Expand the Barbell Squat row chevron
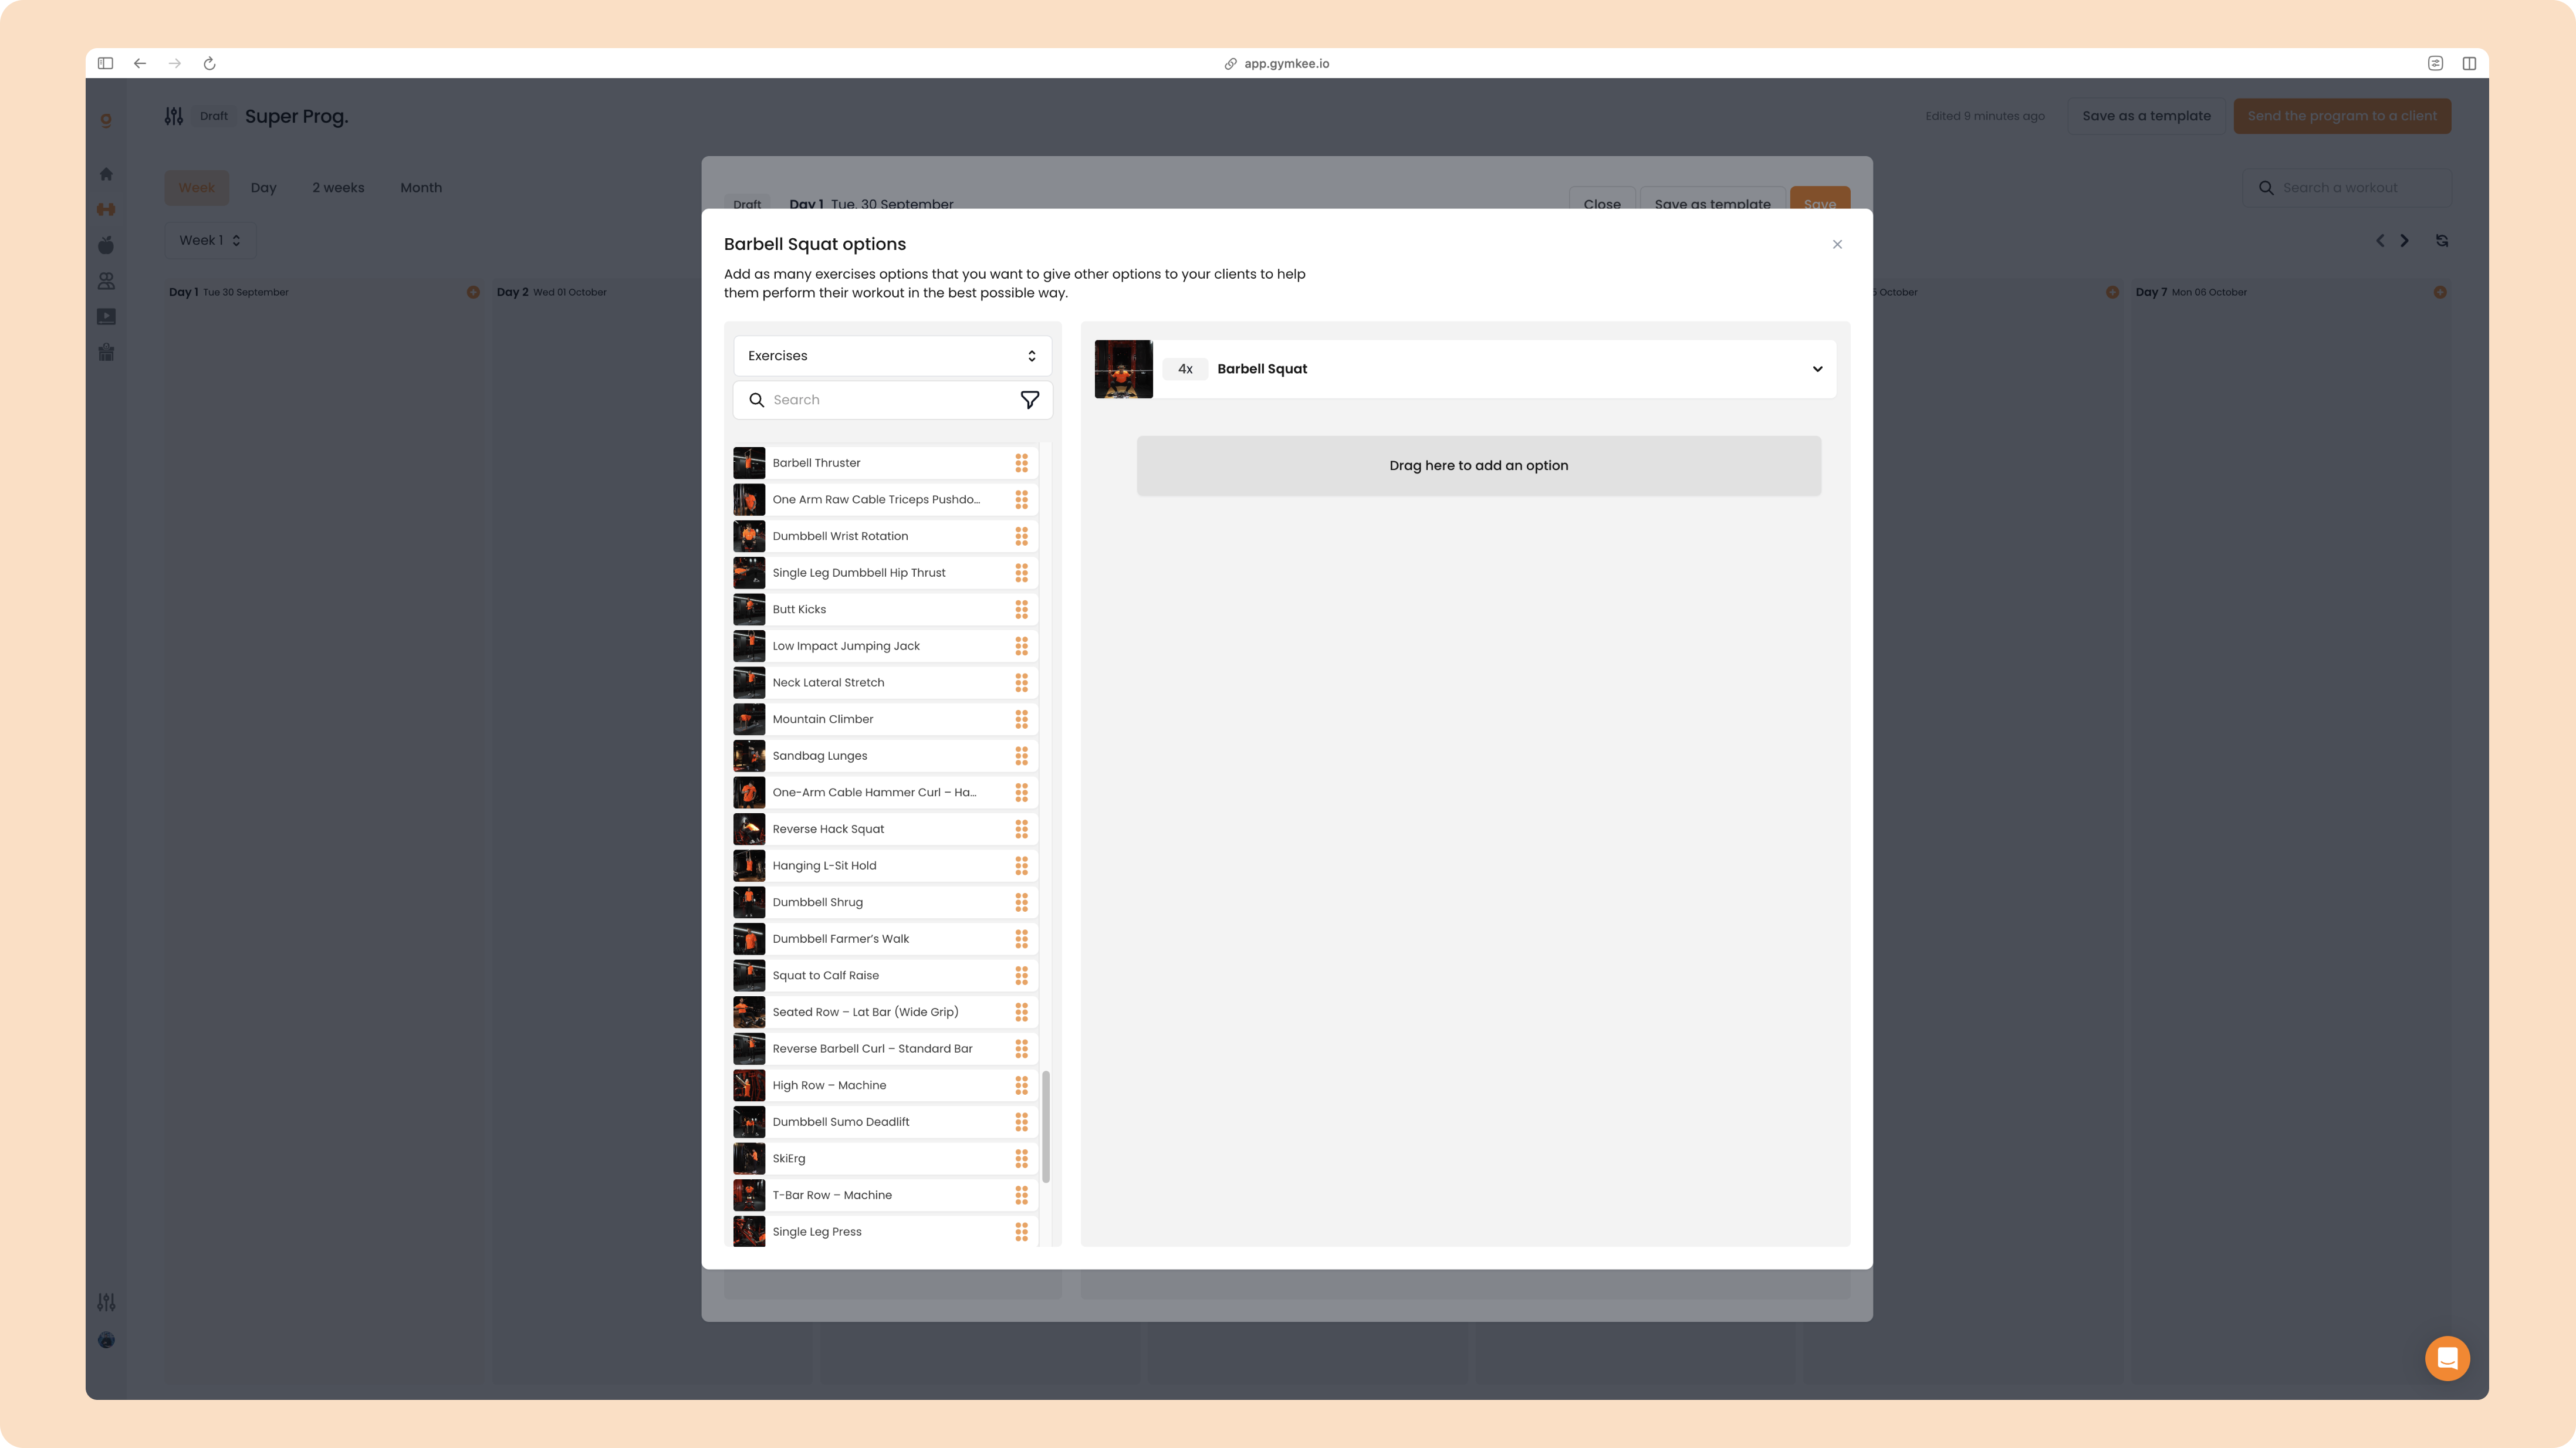The image size is (2576, 1448). (1817, 369)
